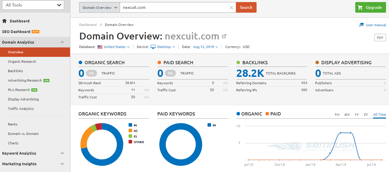Open SEO Dashboard in sidebar

click(16, 32)
